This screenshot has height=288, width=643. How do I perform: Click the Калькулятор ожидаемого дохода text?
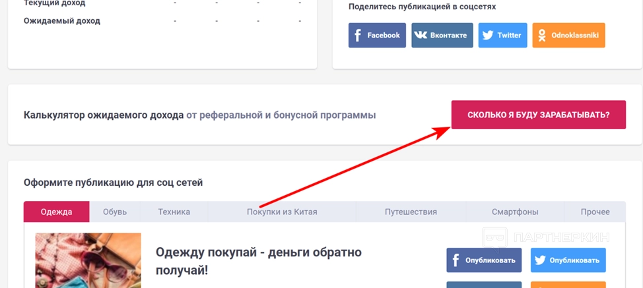point(104,115)
